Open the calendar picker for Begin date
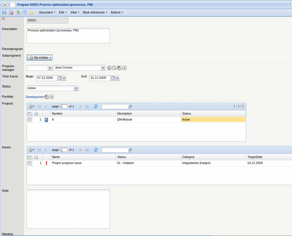Viewport: 292px width, 236px height. [x=60, y=78]
